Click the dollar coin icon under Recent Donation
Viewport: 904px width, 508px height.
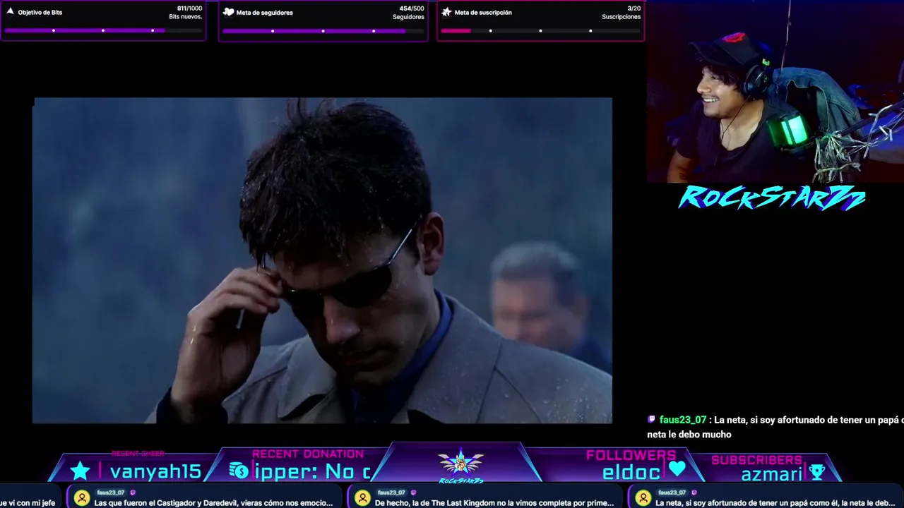[239, 471]
